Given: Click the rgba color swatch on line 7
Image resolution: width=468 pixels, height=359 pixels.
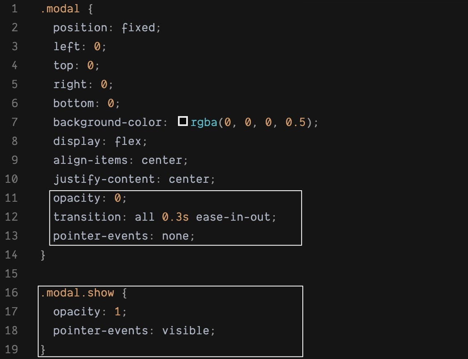Looking at the screenshot, I should 183,121.
